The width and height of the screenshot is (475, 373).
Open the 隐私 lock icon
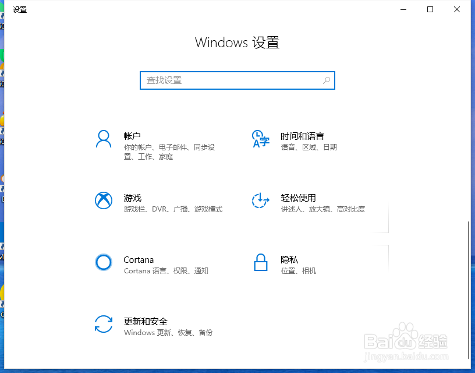pos(261,262)
